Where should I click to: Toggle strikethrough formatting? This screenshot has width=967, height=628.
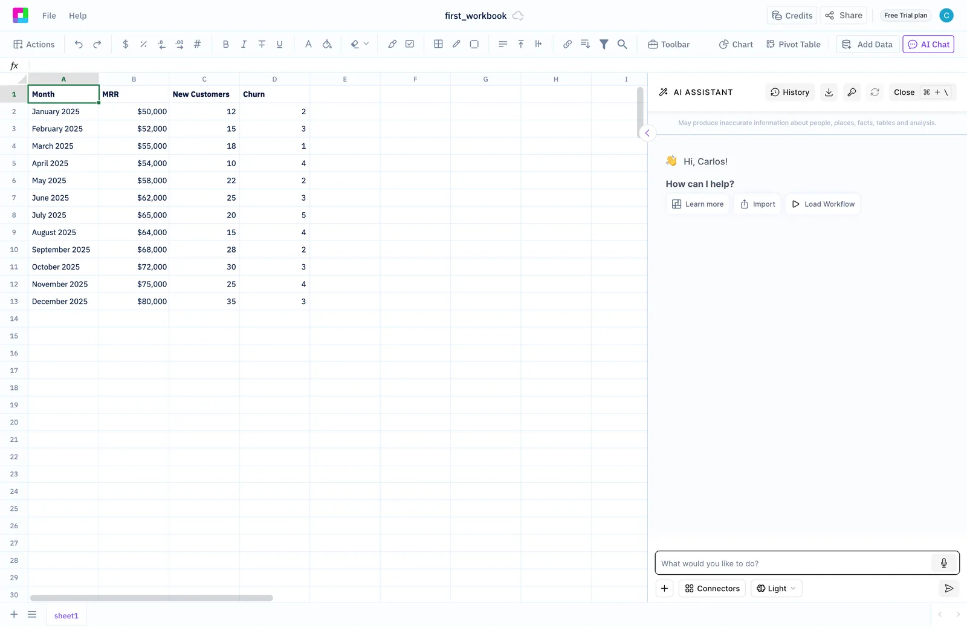coord(262,44)
